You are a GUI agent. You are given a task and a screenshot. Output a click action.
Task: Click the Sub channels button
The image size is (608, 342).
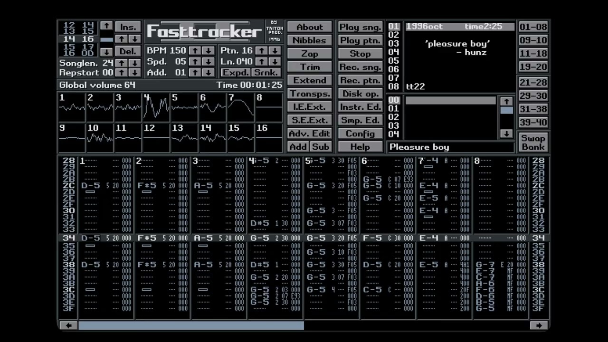(321, 147)
